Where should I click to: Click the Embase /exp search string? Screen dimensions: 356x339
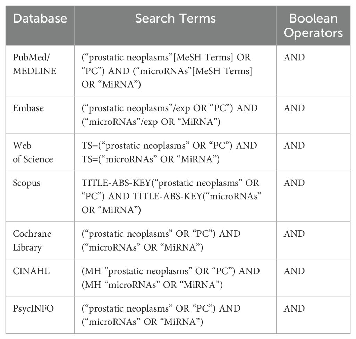coord(170,115)
